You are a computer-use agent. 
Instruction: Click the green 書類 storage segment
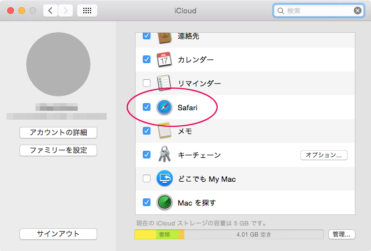pyautogui.click(x=167, y=234)
